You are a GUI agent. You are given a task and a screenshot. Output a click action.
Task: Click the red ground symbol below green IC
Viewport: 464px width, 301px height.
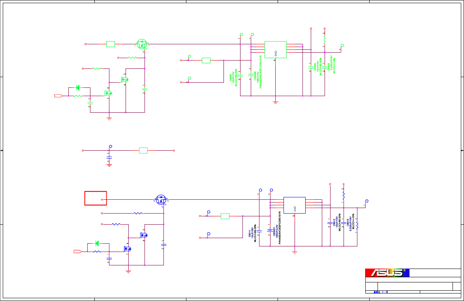pyautogui.click(x=276, y=102)
